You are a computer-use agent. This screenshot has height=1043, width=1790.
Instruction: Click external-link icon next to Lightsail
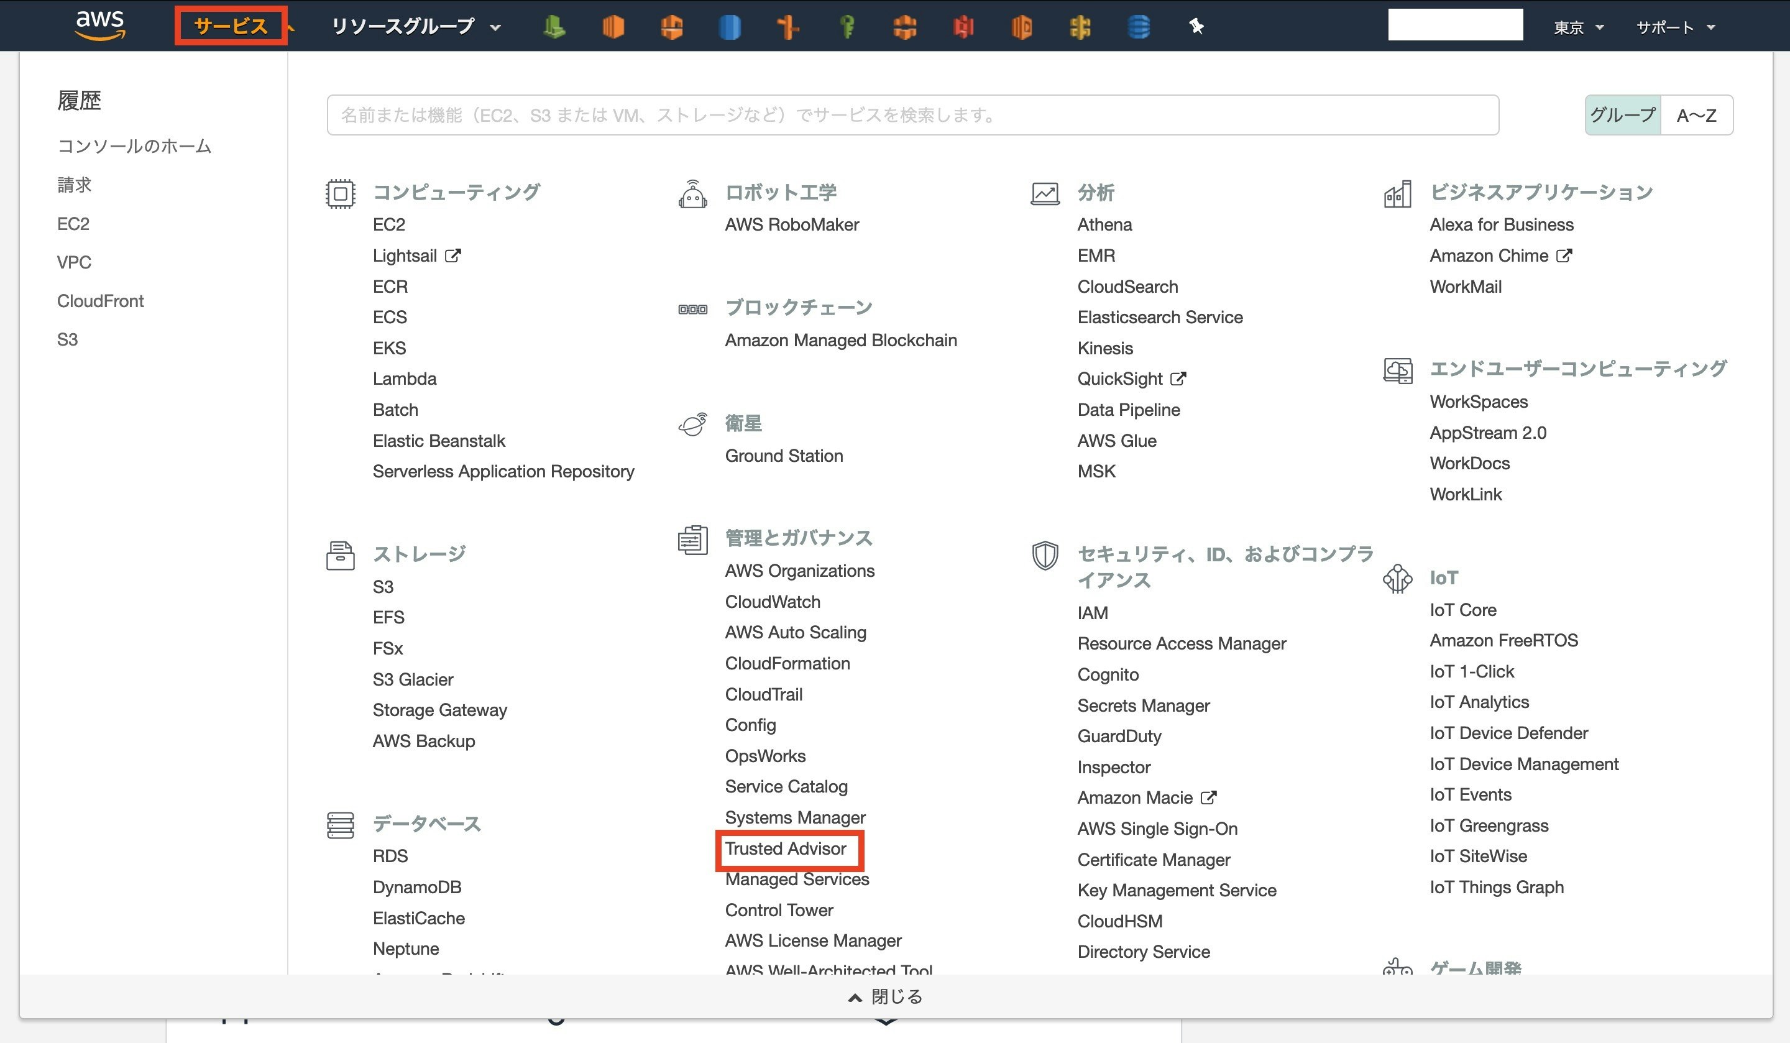(x=452, y=255)
